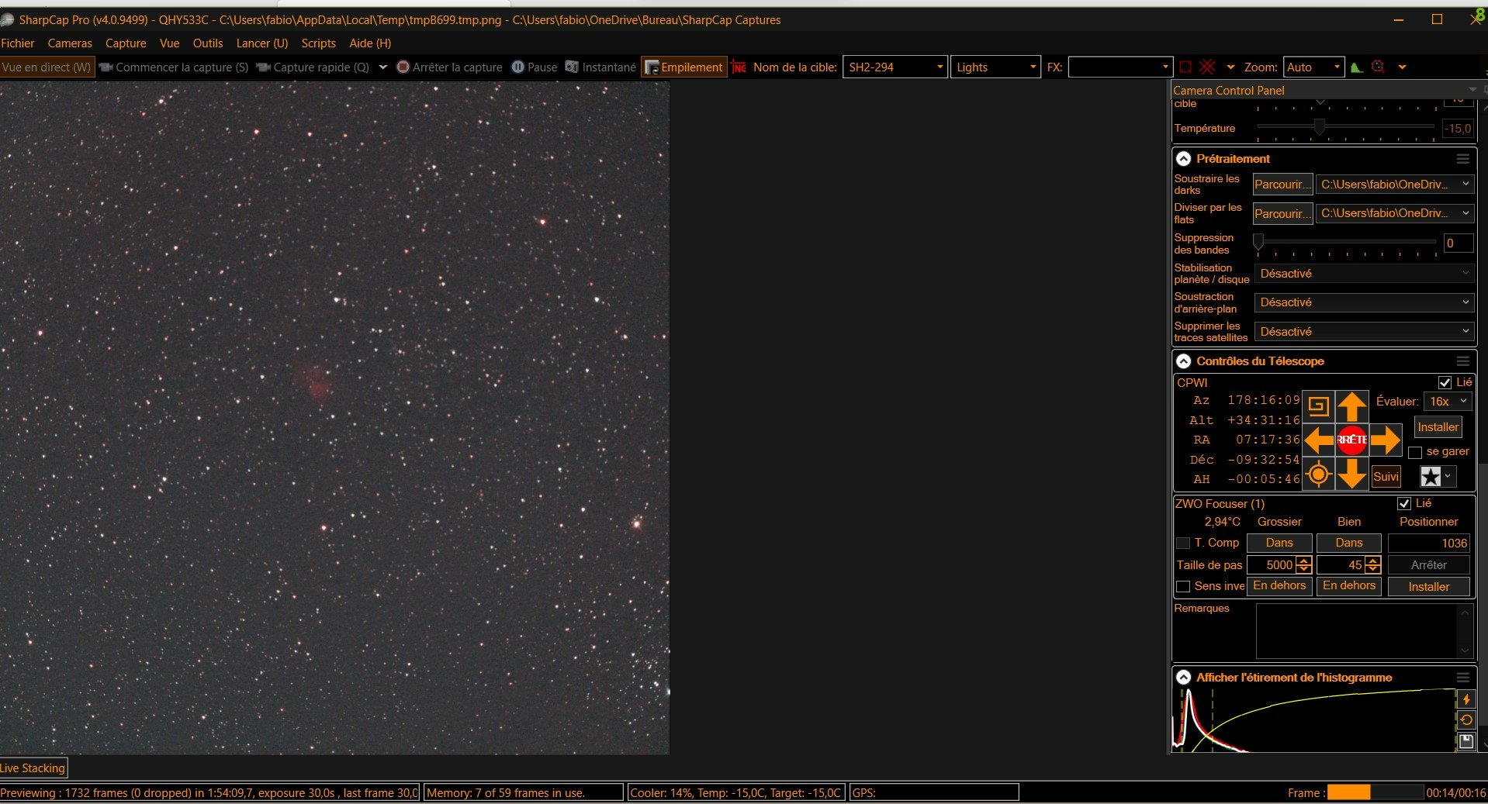The height and width of the screenshot is (804, 1488).
Task: Click the telescope Installer setup button
Action: click(x=1438, y=427)
